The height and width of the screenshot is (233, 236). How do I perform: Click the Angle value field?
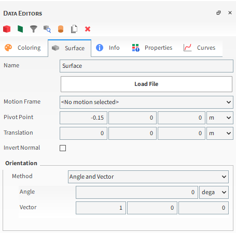(x=137, y=192)
